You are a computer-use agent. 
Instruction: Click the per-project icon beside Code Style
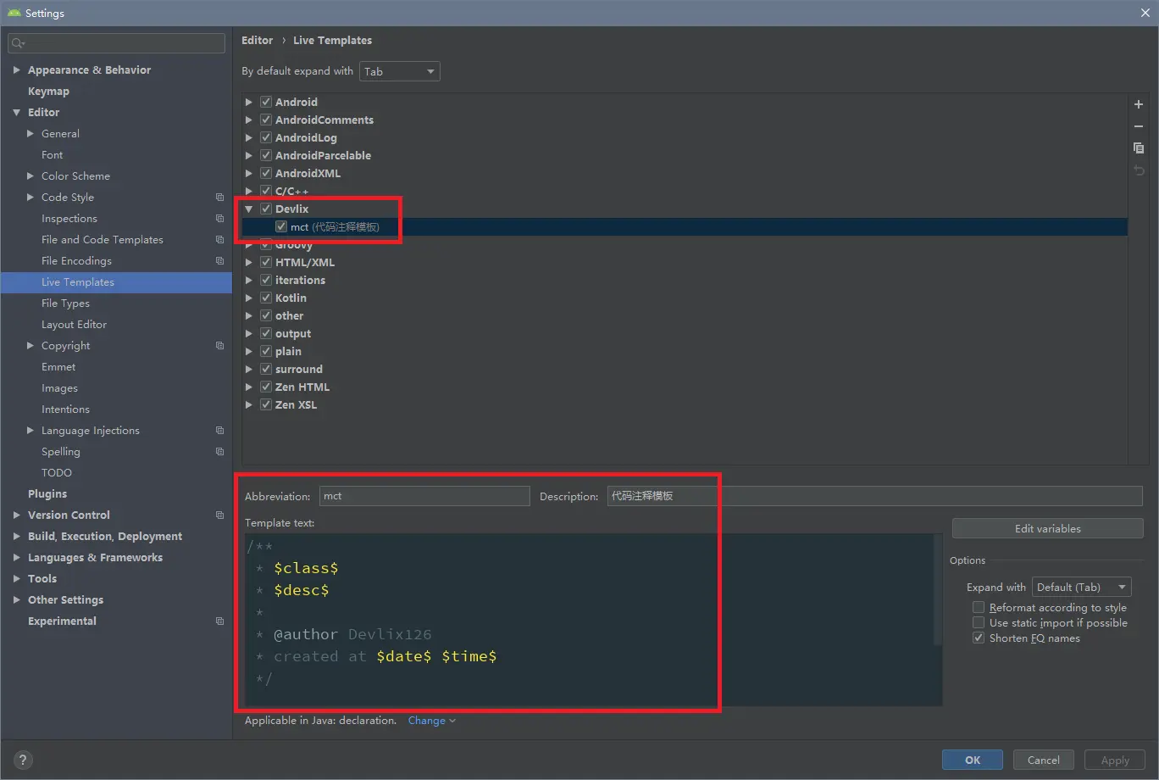point(220,198)
